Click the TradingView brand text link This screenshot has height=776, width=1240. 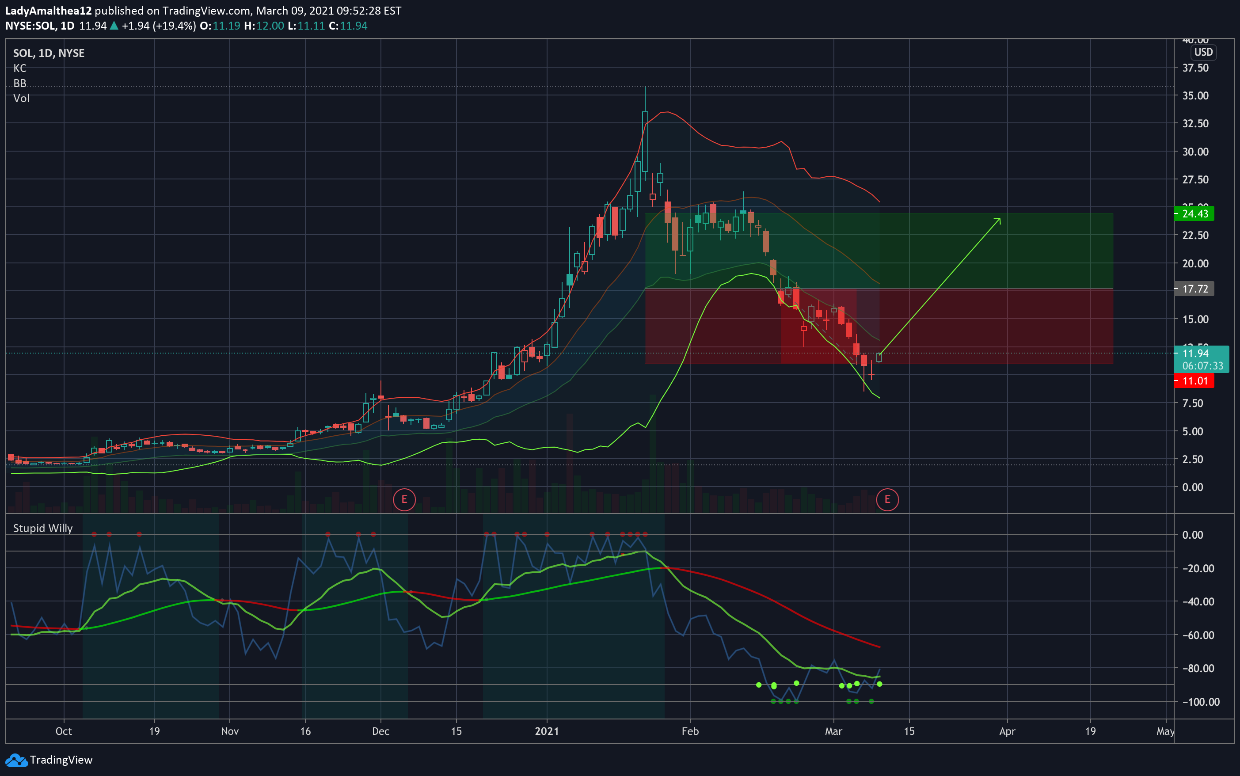[61, 760]
